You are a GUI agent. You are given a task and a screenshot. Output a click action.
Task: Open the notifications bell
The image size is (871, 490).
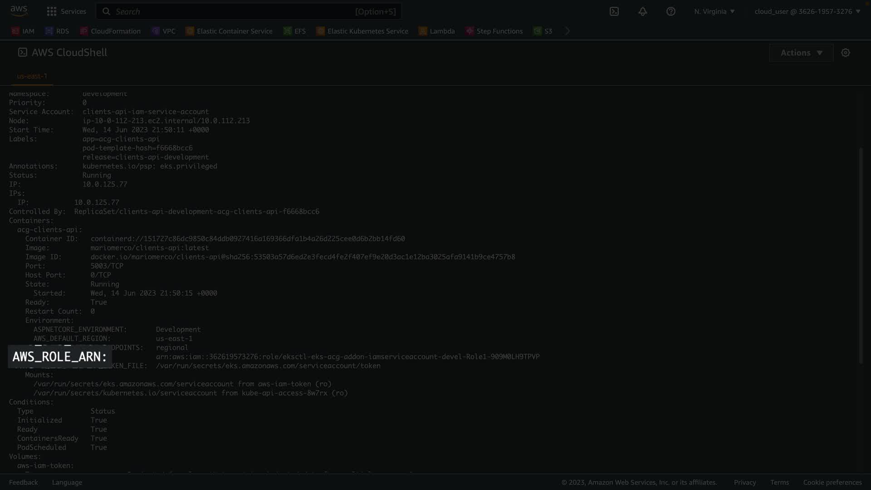pos(642,11)
